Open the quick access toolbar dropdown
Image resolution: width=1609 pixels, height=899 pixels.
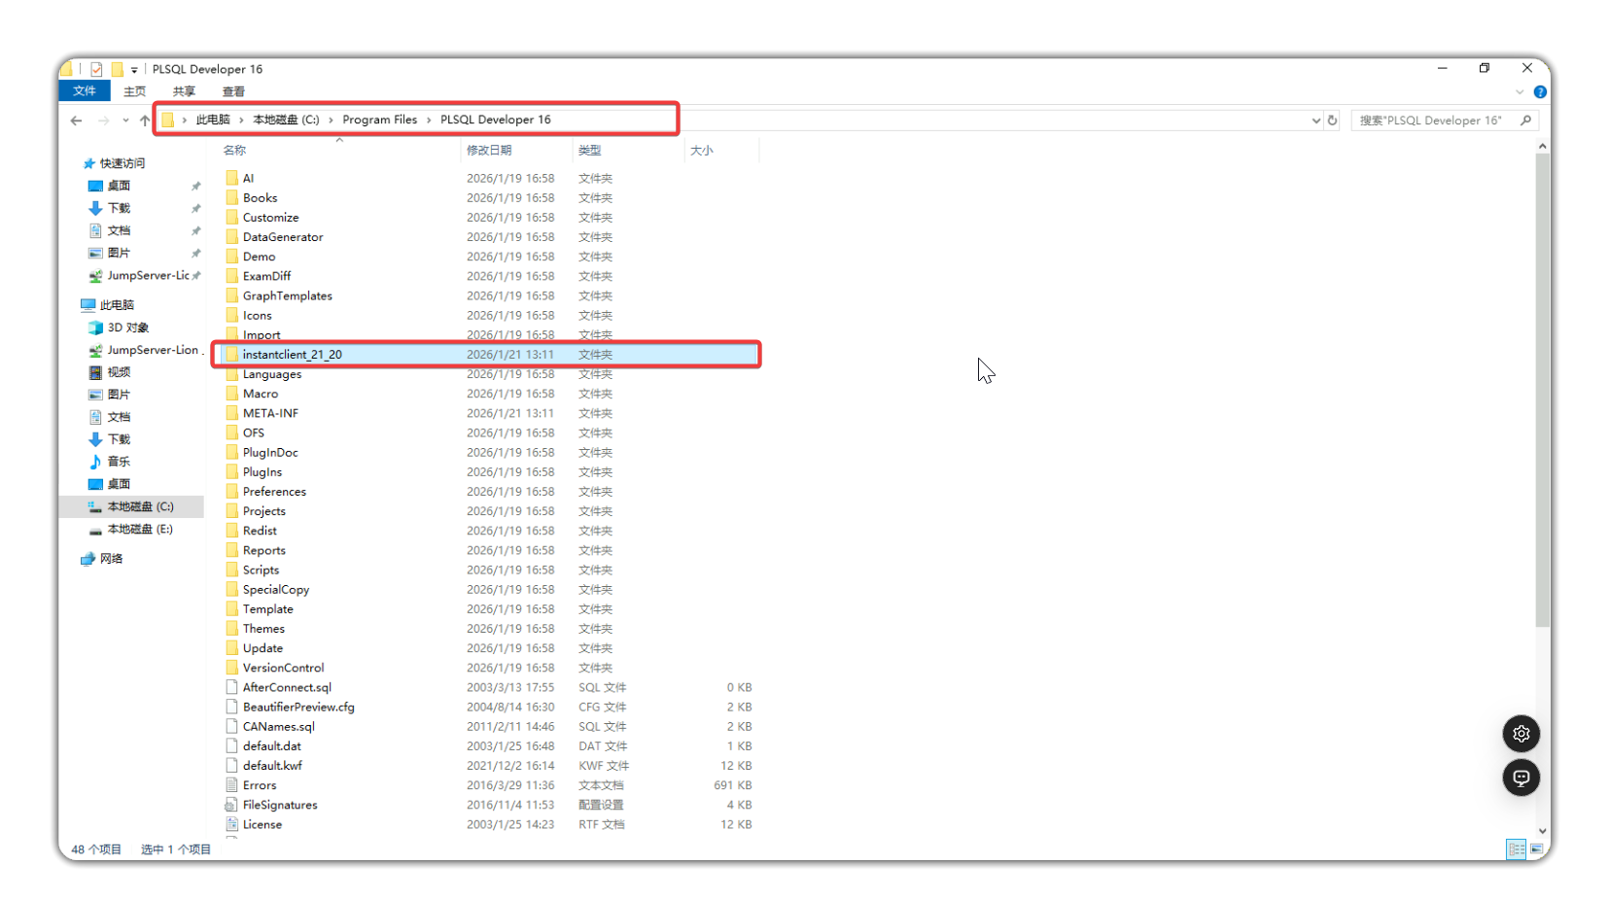click(x=134, y=70)
